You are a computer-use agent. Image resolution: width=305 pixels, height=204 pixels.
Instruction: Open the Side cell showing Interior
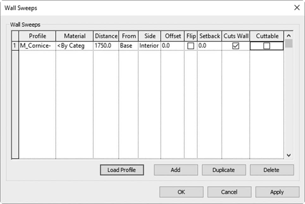coord(149,46)
